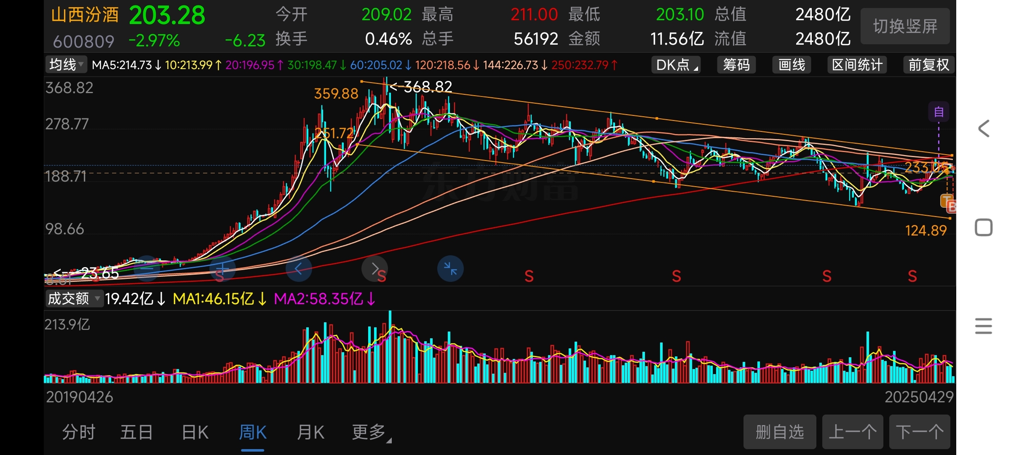Tap the MA2:58.35亿 volume average
1011x455 pixels.
pos(324,299)
